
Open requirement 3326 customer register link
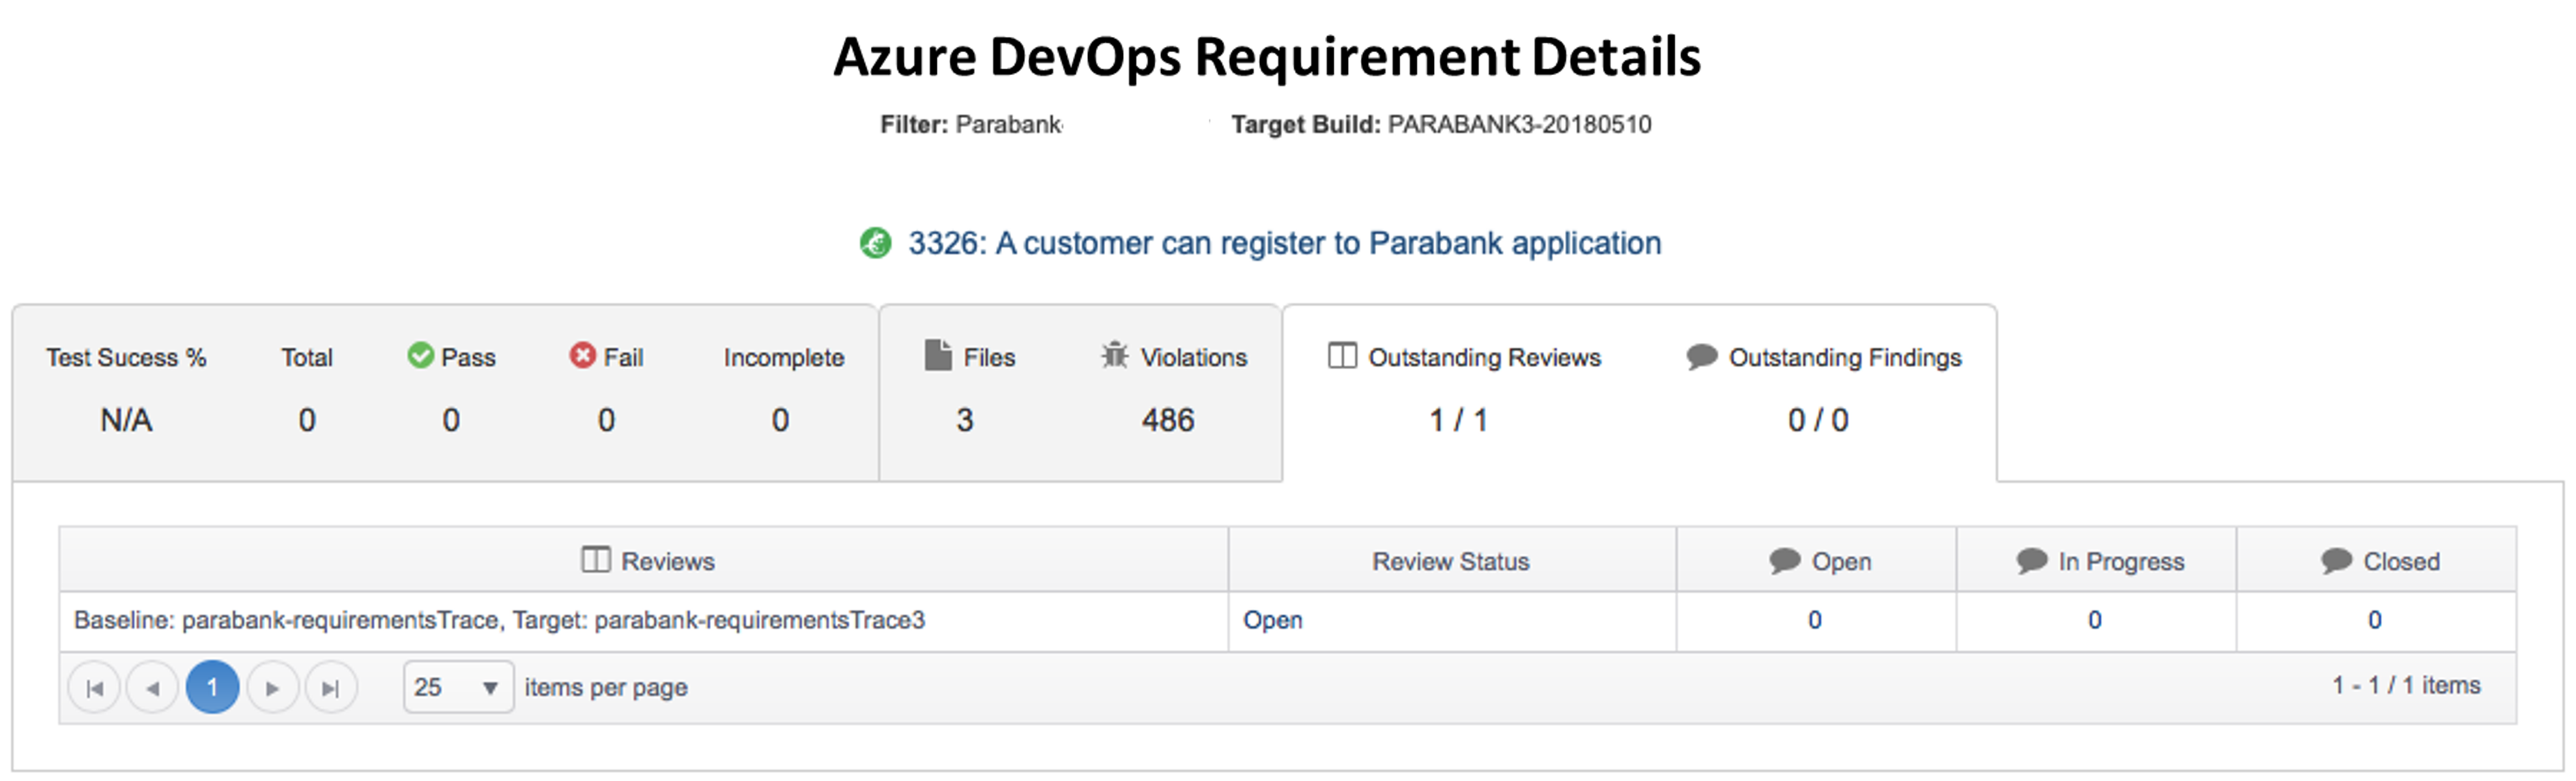pos(1284,243)
